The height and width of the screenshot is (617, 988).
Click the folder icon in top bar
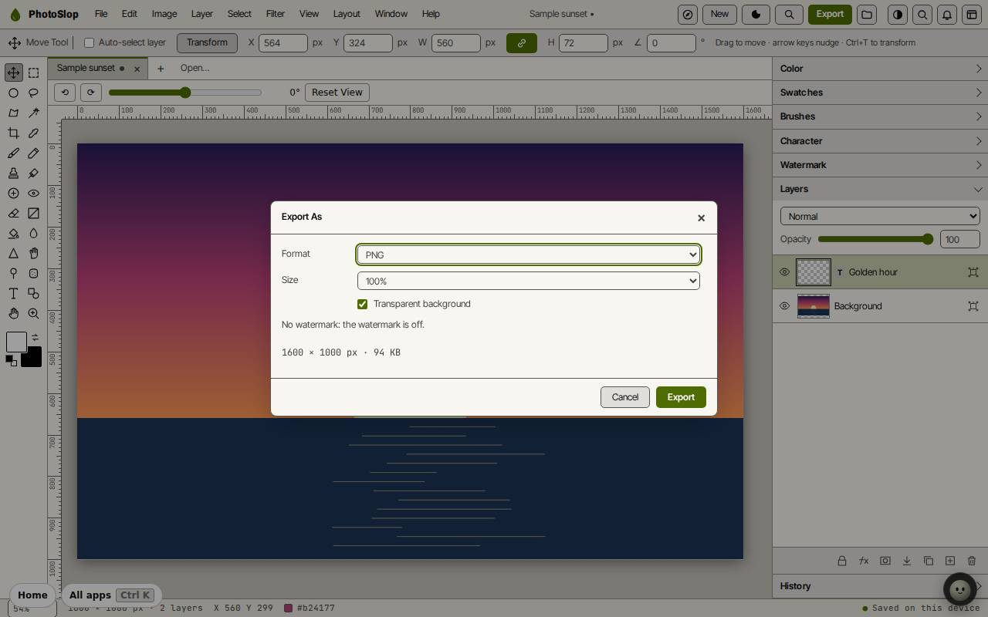(x=867, y=14)
